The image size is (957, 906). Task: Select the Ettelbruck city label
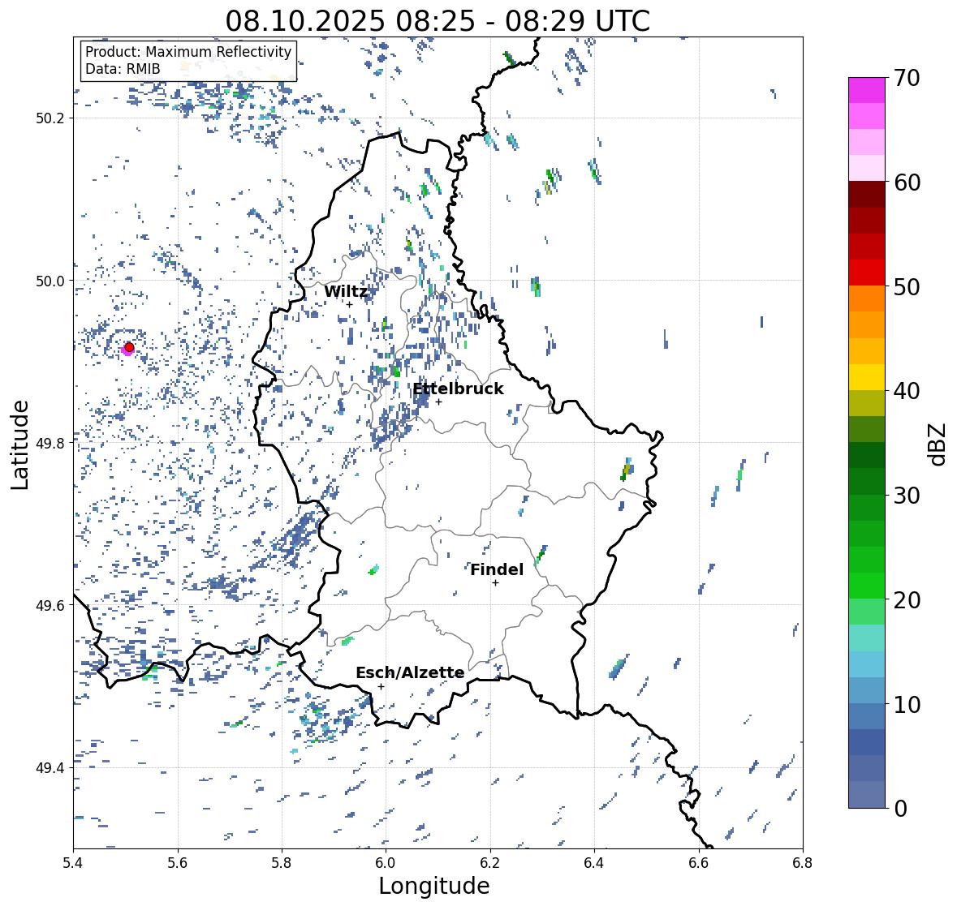(459, 389)
